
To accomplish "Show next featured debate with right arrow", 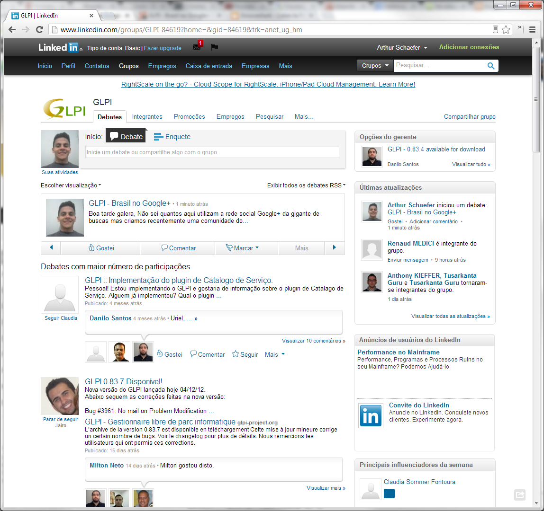I will [x=335, y=247].
